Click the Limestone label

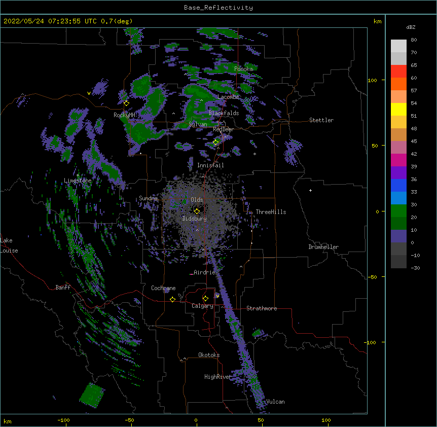[x=78, y=181]
